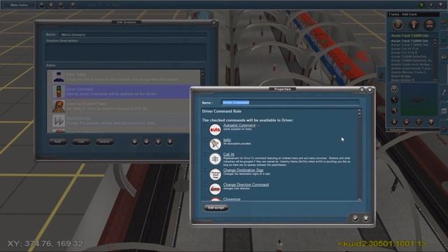Click rightmost arrow button beside Delete in Edit Session
The height and width of the screenshot is (252, 448).
[169, 141]
